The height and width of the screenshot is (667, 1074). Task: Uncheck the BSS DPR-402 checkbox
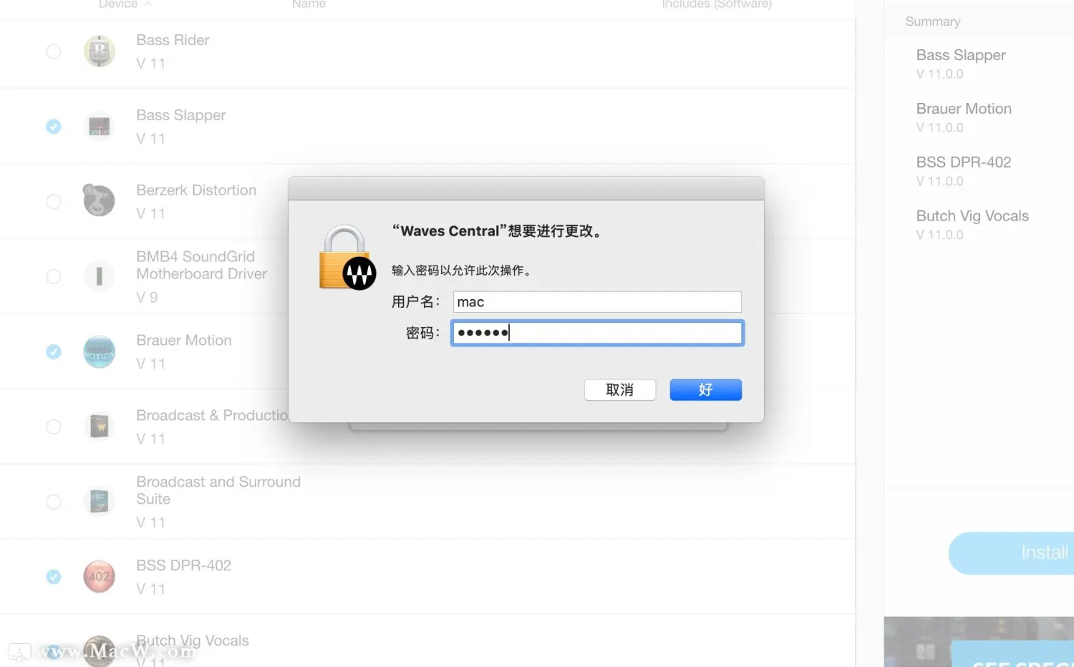click(x=54, y=577)
